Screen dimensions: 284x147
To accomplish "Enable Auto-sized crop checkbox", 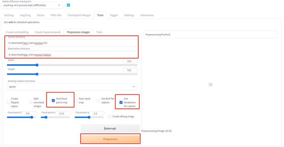I will (76, 100).
